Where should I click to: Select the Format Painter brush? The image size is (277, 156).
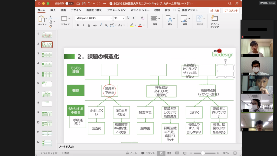coord(51,26)
